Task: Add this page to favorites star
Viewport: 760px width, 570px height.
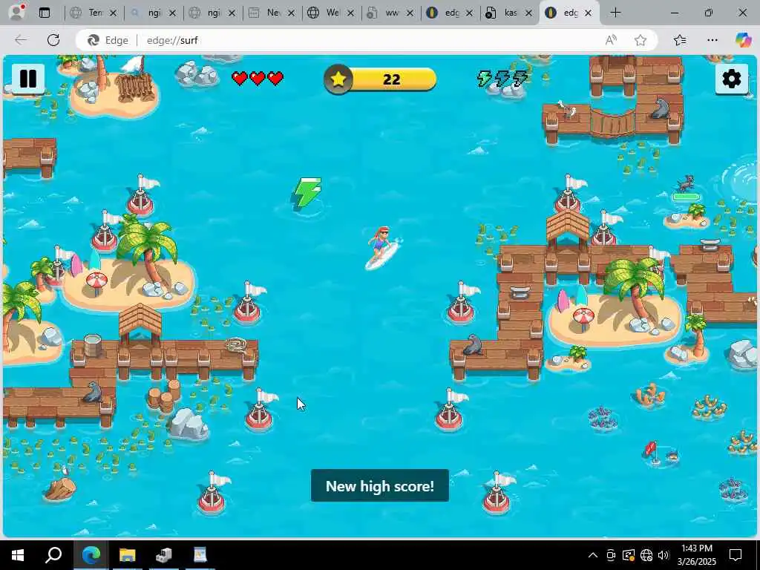Action: pyautogui.click(x=641, y=40)
